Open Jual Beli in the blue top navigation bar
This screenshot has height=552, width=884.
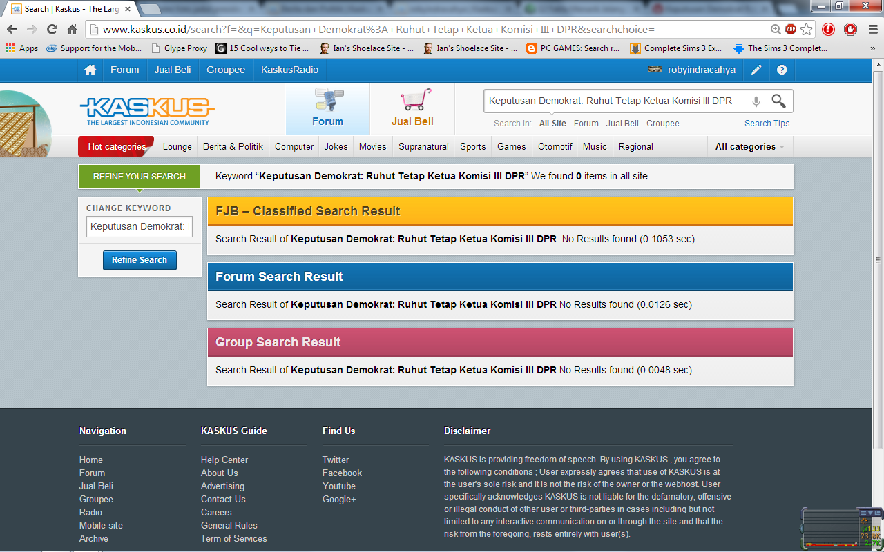[173, 70]
